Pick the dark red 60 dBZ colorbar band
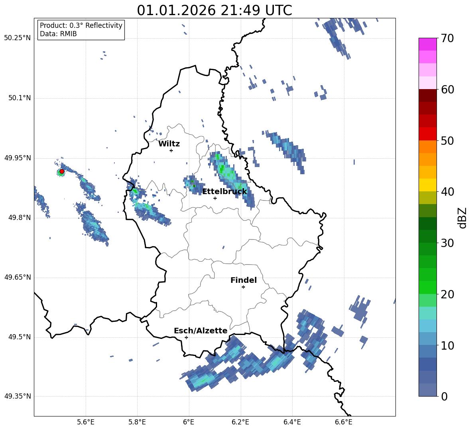The width and height of the screenshot is (472, 430). pyautogui.click(x=427, y=95)
